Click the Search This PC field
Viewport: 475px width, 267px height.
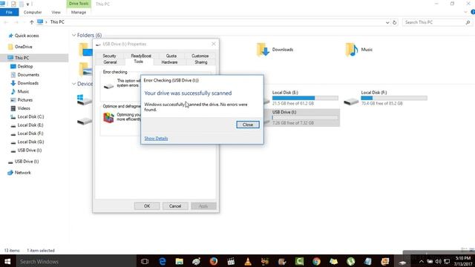tap(436, 22)
